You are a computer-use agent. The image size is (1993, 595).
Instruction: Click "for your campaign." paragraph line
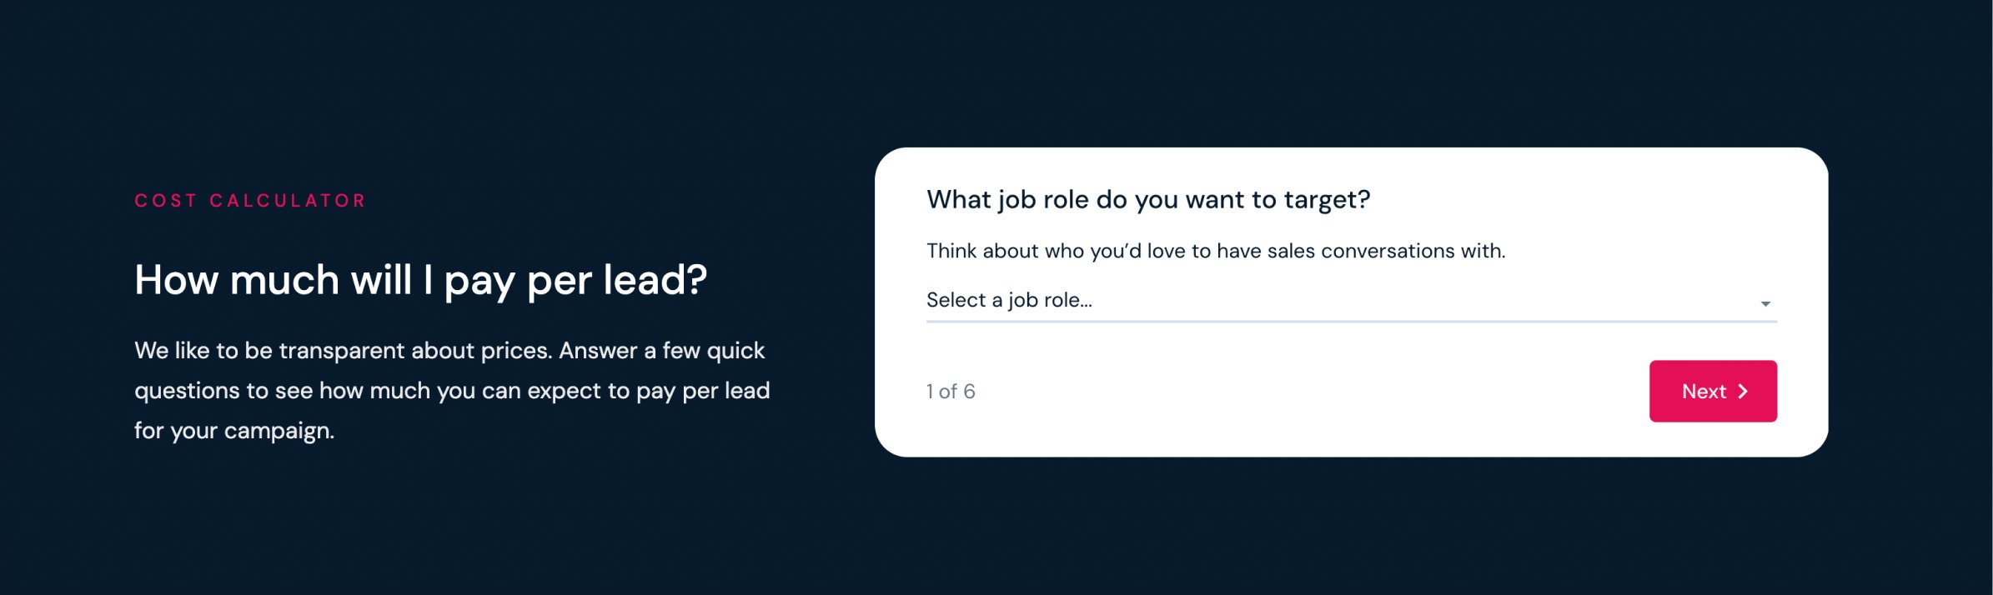coord(234,431)
